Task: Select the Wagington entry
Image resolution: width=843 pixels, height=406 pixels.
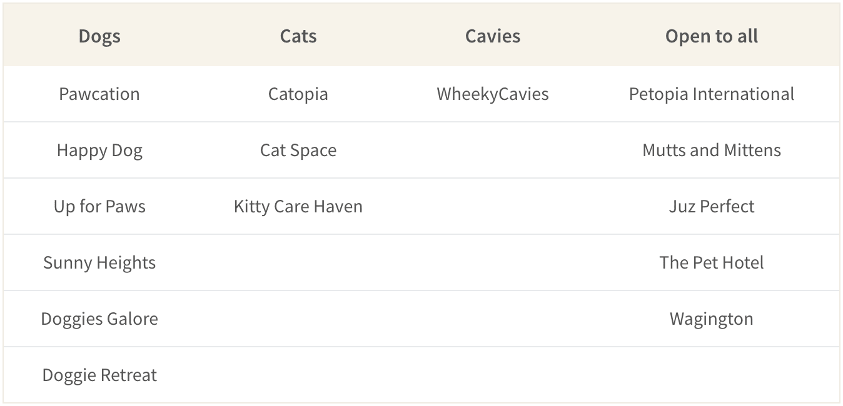Action: point(712,319)
